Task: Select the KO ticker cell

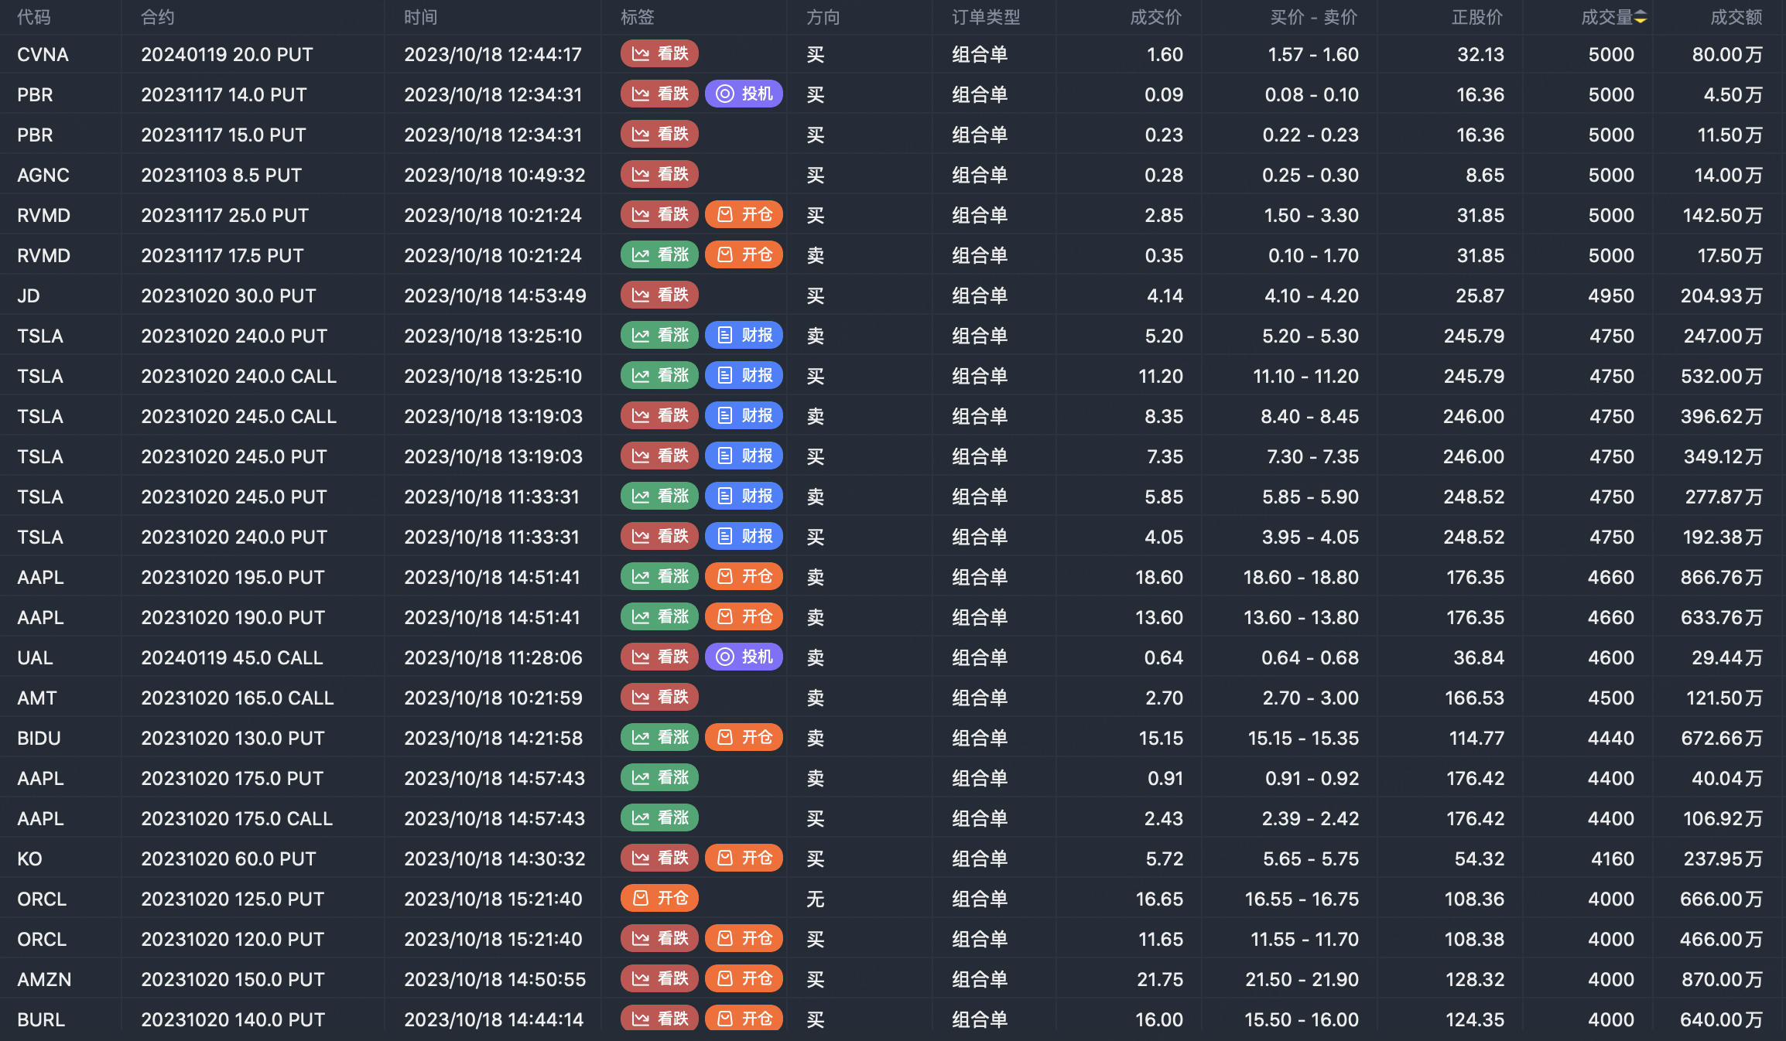Action: (30, 858)
